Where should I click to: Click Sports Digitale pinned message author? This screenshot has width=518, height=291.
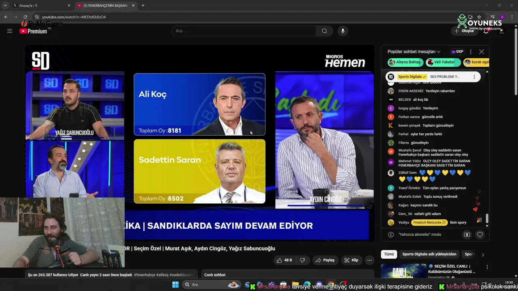pyautogui.click(x=412, y=77)
